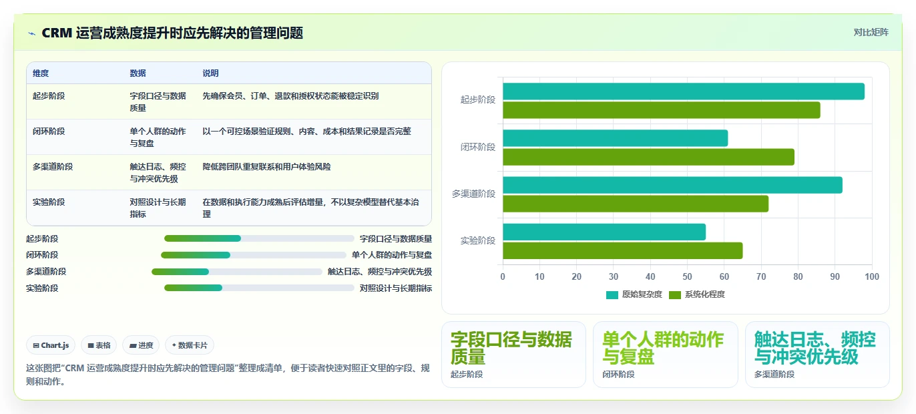Select the 表格 chip

[x=99, y=345]
